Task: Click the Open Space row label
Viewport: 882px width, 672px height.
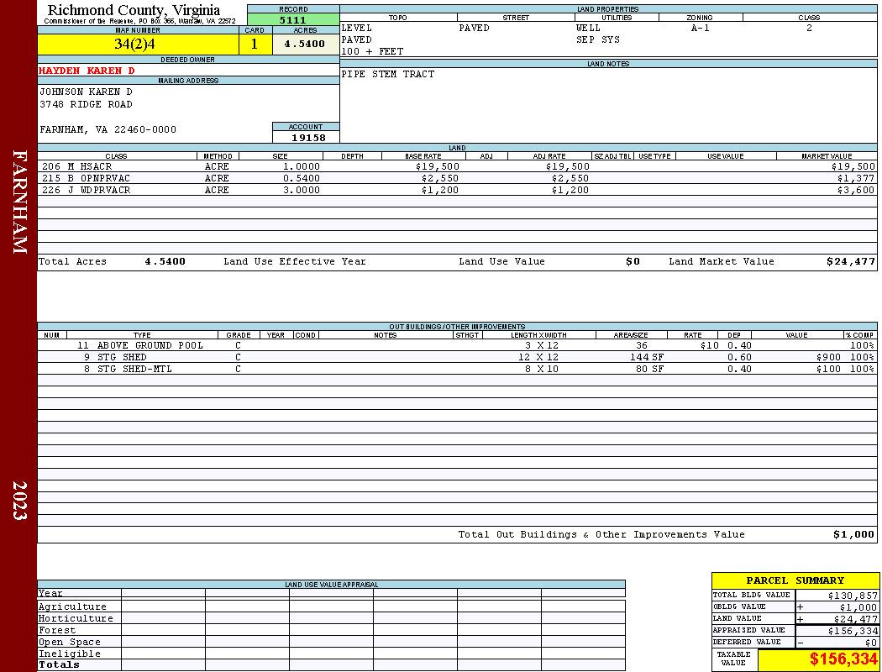Action: pos(69,643)
